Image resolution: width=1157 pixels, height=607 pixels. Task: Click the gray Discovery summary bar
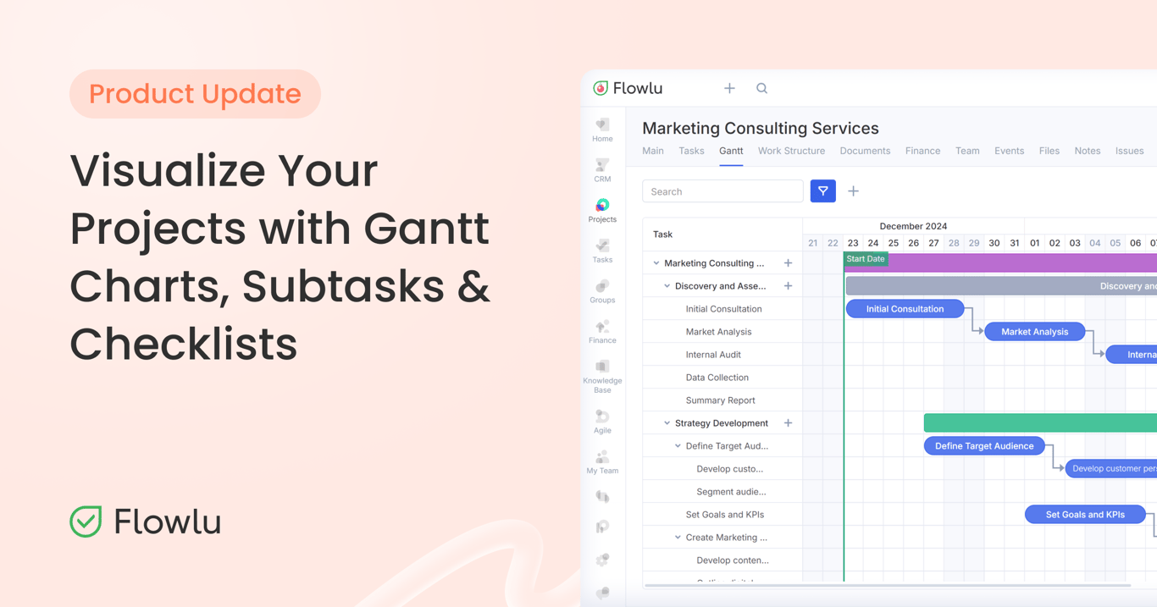pos(1001,286)
